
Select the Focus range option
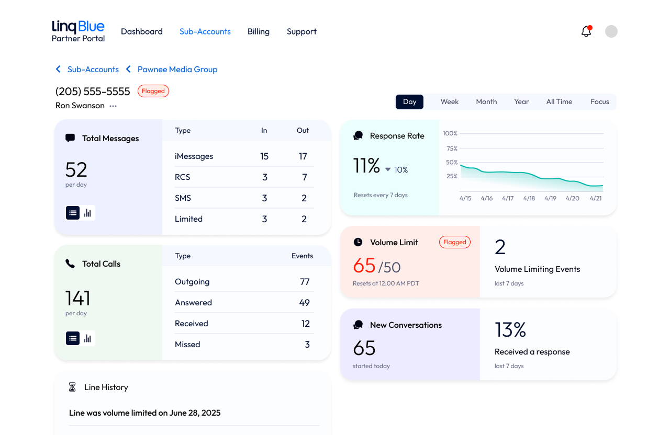point(600,101)
